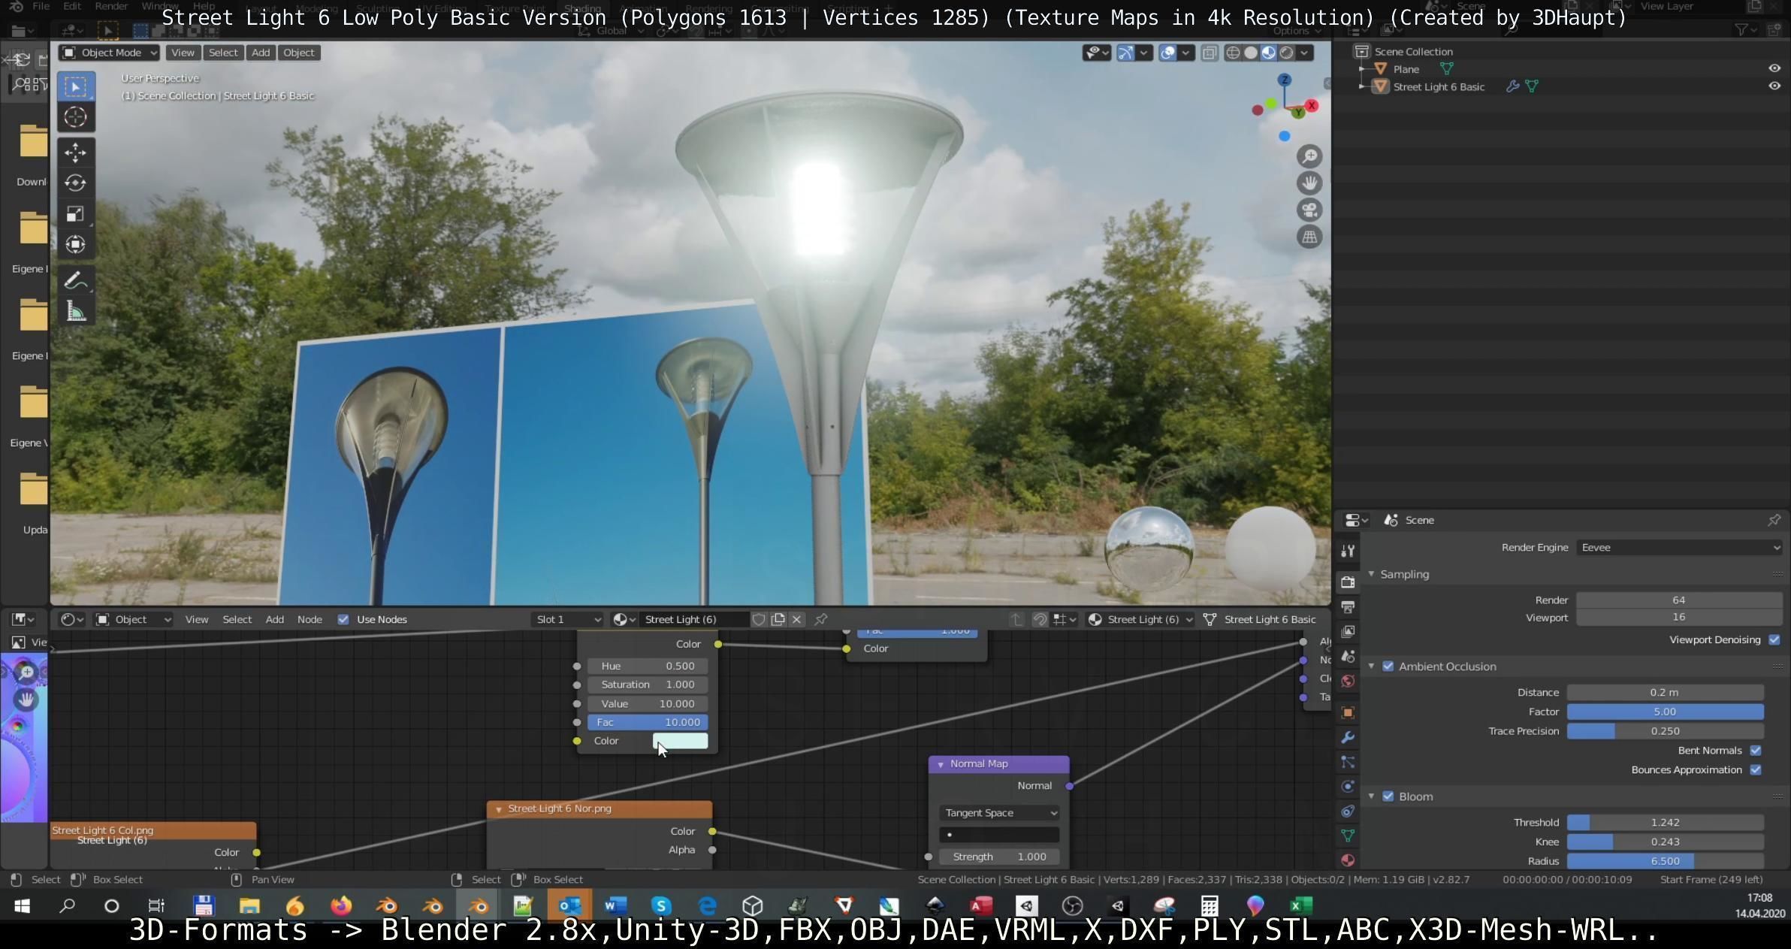
Task: Click the node Color swatch
Action: [x=680, y=741]
